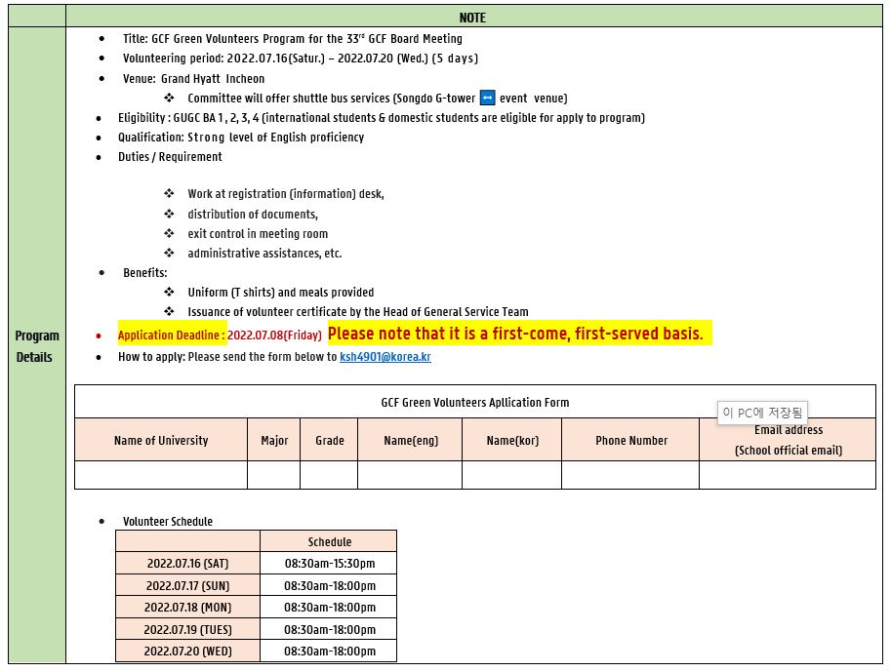Click the 'distribution of documents' item

253,215
